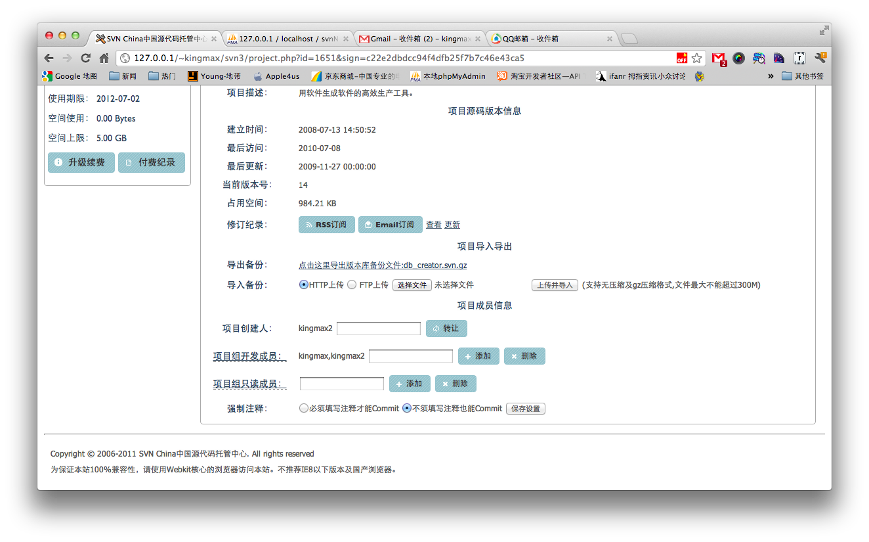Click the 保存设置 button
869x542 pixels.
(526, 409)
